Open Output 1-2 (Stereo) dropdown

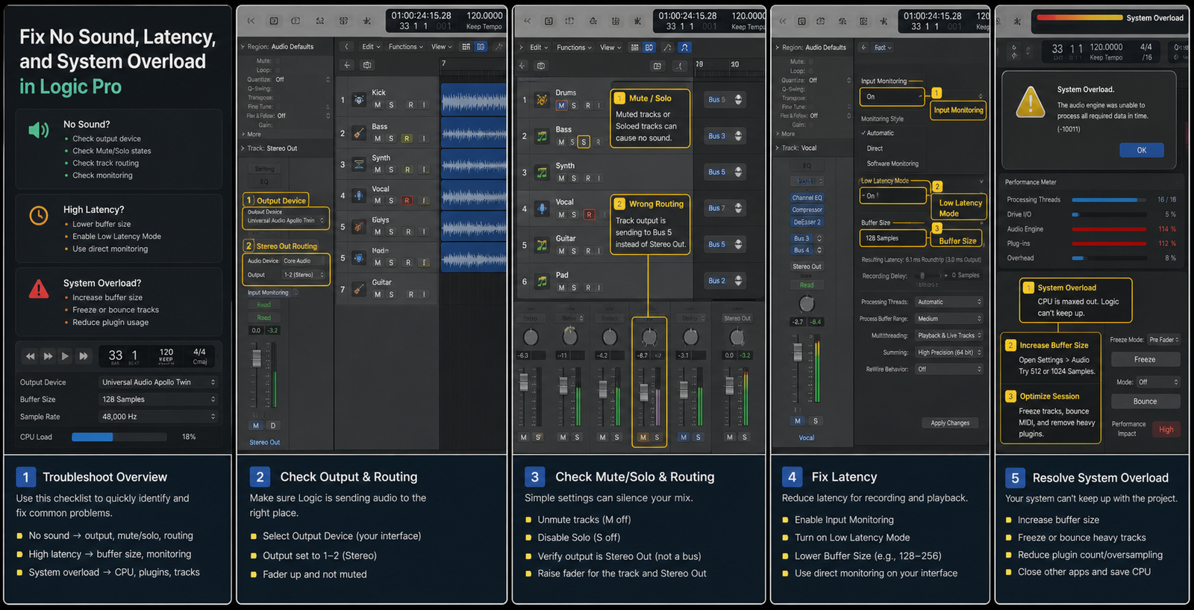tap(304, 275)
